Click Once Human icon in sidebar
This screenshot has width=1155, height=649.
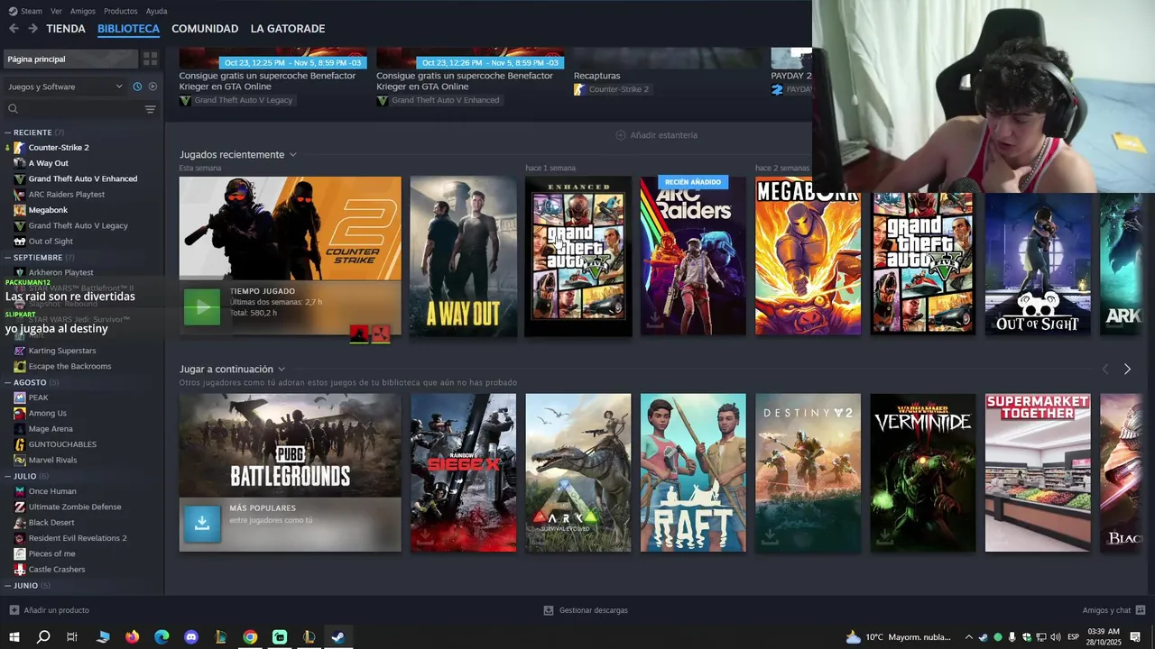(20, 491)
